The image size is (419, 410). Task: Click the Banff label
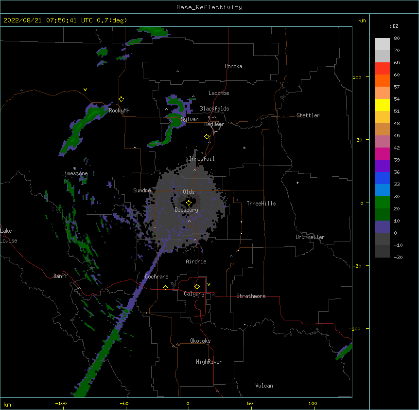[x=60, y=276]
